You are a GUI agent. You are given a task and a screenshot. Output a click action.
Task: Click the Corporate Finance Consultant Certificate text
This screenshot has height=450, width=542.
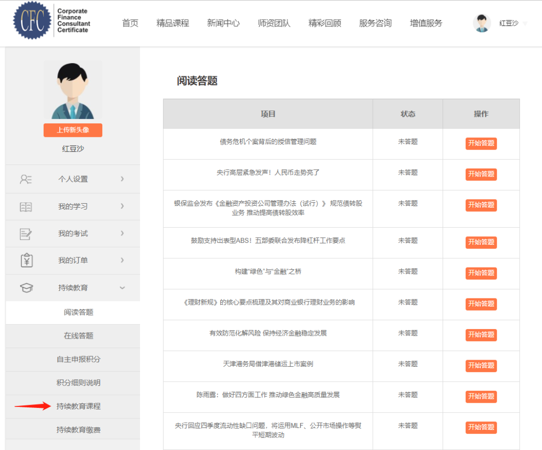click(x=74, y=21)
